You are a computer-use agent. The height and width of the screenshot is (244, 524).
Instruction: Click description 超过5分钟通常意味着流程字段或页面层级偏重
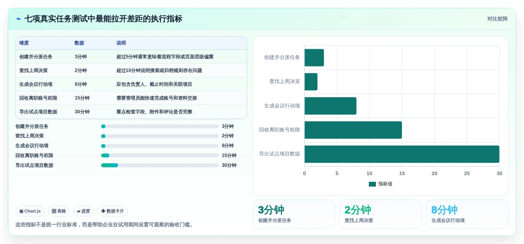[165, 57]
